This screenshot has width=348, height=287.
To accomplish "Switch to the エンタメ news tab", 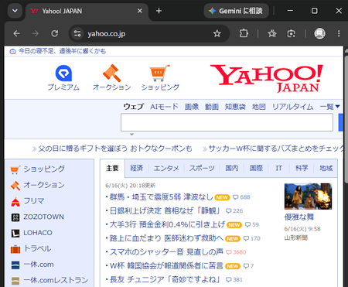I will point(166,168).
